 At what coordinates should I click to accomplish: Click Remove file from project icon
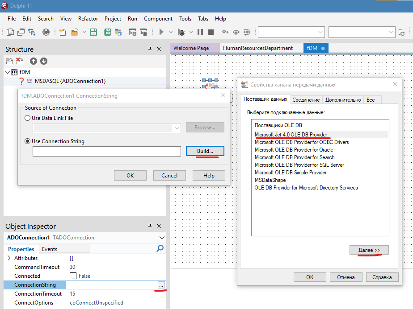pos(143,32)
